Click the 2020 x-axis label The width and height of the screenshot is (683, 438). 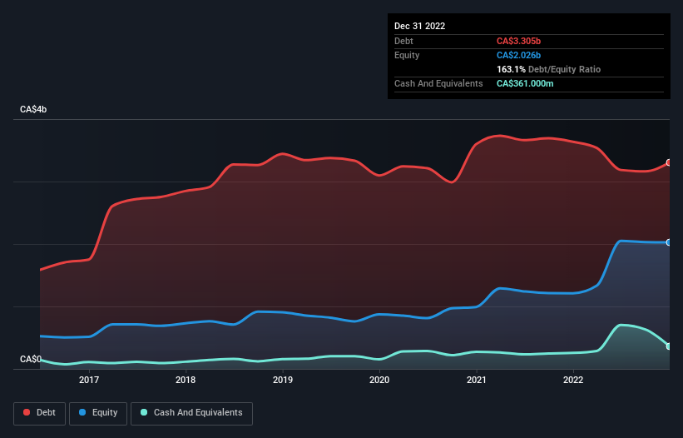[379, 380]
